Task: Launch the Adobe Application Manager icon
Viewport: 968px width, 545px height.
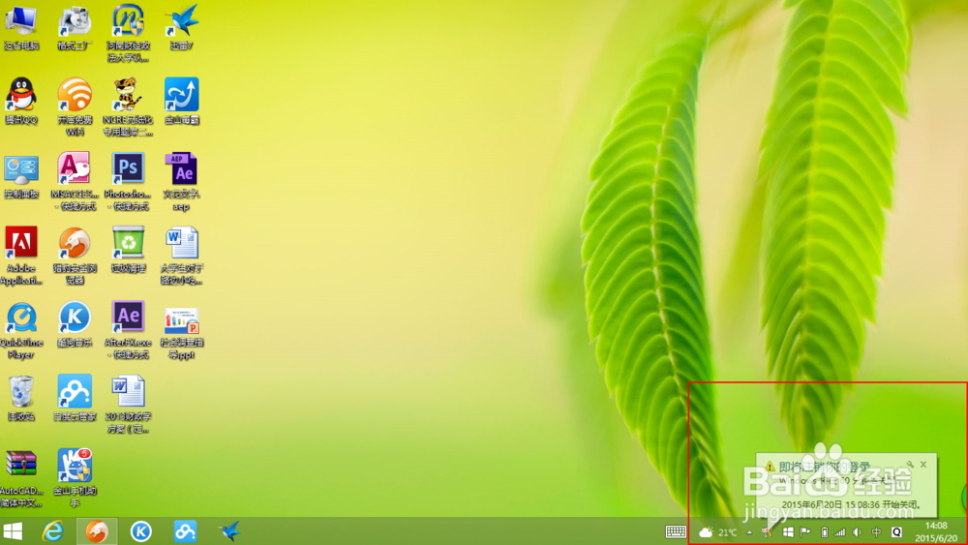Action: pos(21,256)
